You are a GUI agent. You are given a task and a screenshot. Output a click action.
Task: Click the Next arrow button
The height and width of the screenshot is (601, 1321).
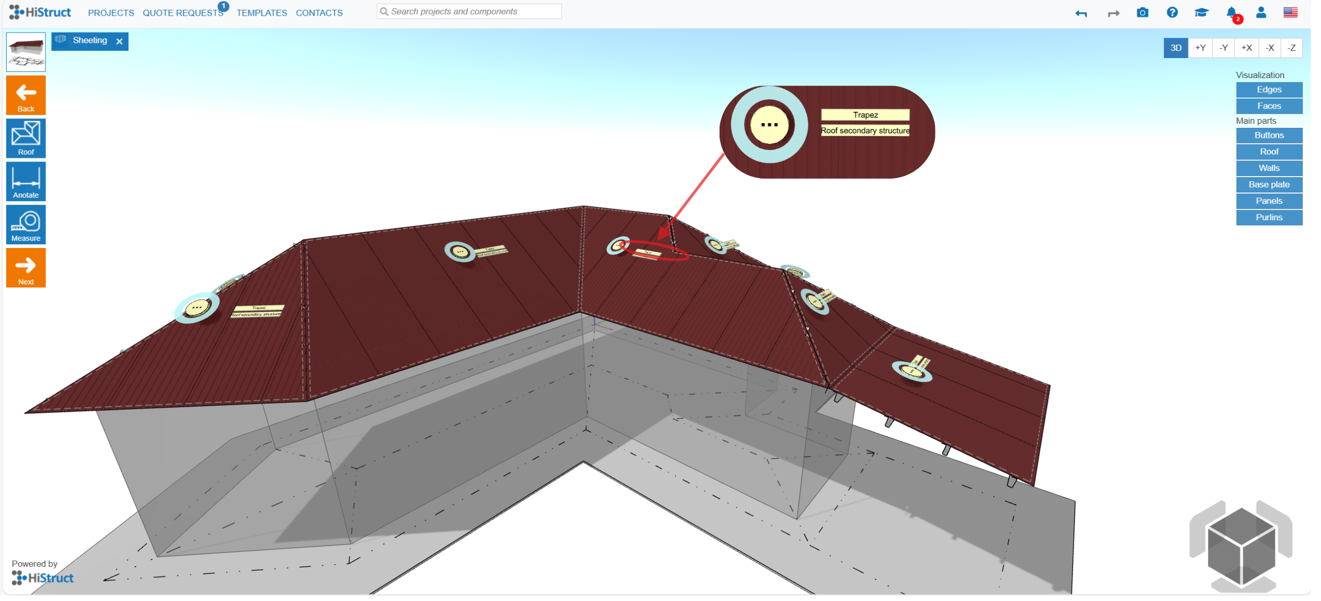(26, 269)
